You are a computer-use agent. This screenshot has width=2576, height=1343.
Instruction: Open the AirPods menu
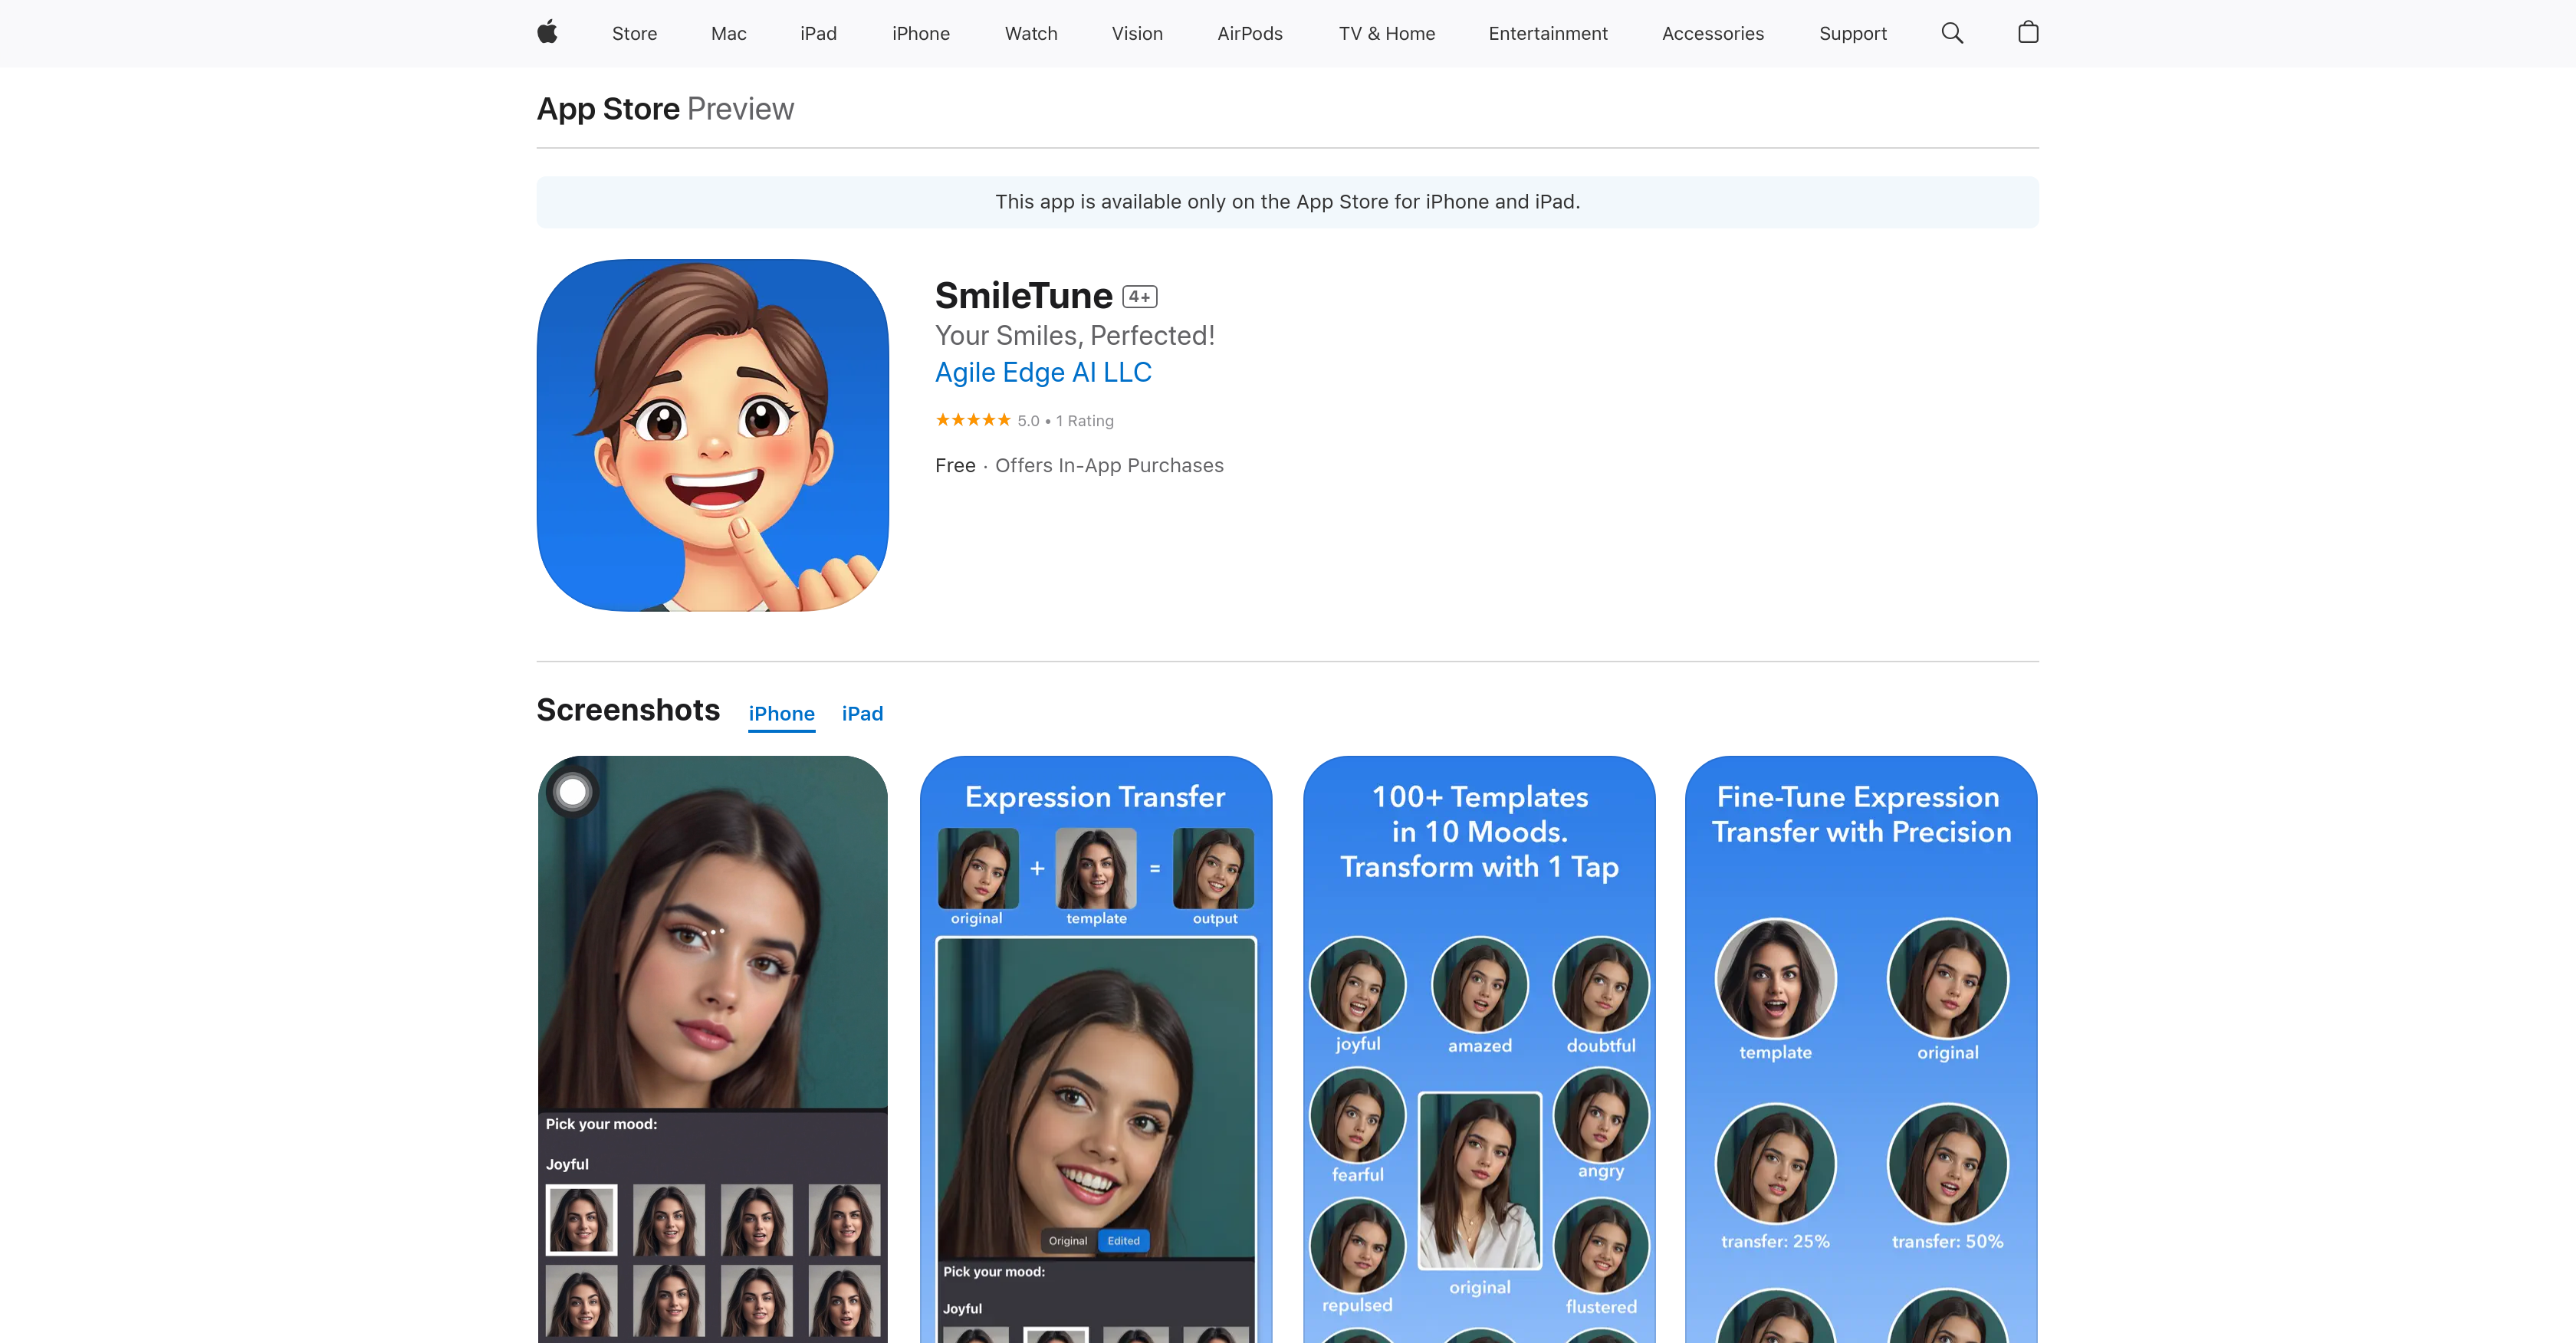pos(1250,33)
